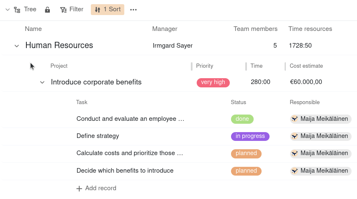Screen dimensions: 357x199
Task: Click the 'very high' priority tag
Action: pos(213,82)
